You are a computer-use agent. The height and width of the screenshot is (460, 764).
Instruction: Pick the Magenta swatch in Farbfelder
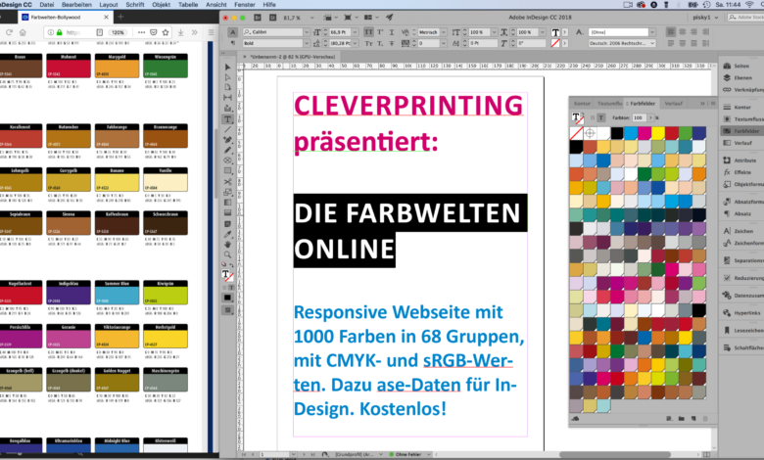pos(645,133)
